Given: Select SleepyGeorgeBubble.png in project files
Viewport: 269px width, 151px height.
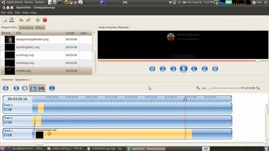Looking at the screenshot, I should pos(46,39).
